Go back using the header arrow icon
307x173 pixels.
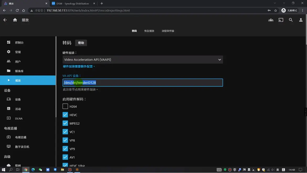click(5, 20)
